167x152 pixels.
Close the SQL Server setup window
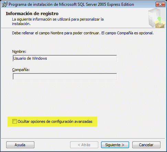point(160,4)
